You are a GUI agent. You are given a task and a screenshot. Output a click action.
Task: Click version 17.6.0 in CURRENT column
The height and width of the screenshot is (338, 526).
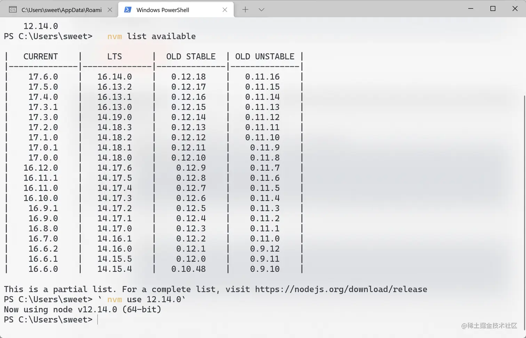(43, 77)
